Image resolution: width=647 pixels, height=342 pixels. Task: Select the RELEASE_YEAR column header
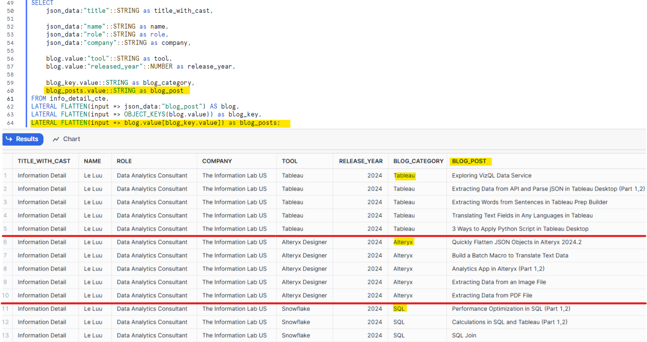point(361,161)
